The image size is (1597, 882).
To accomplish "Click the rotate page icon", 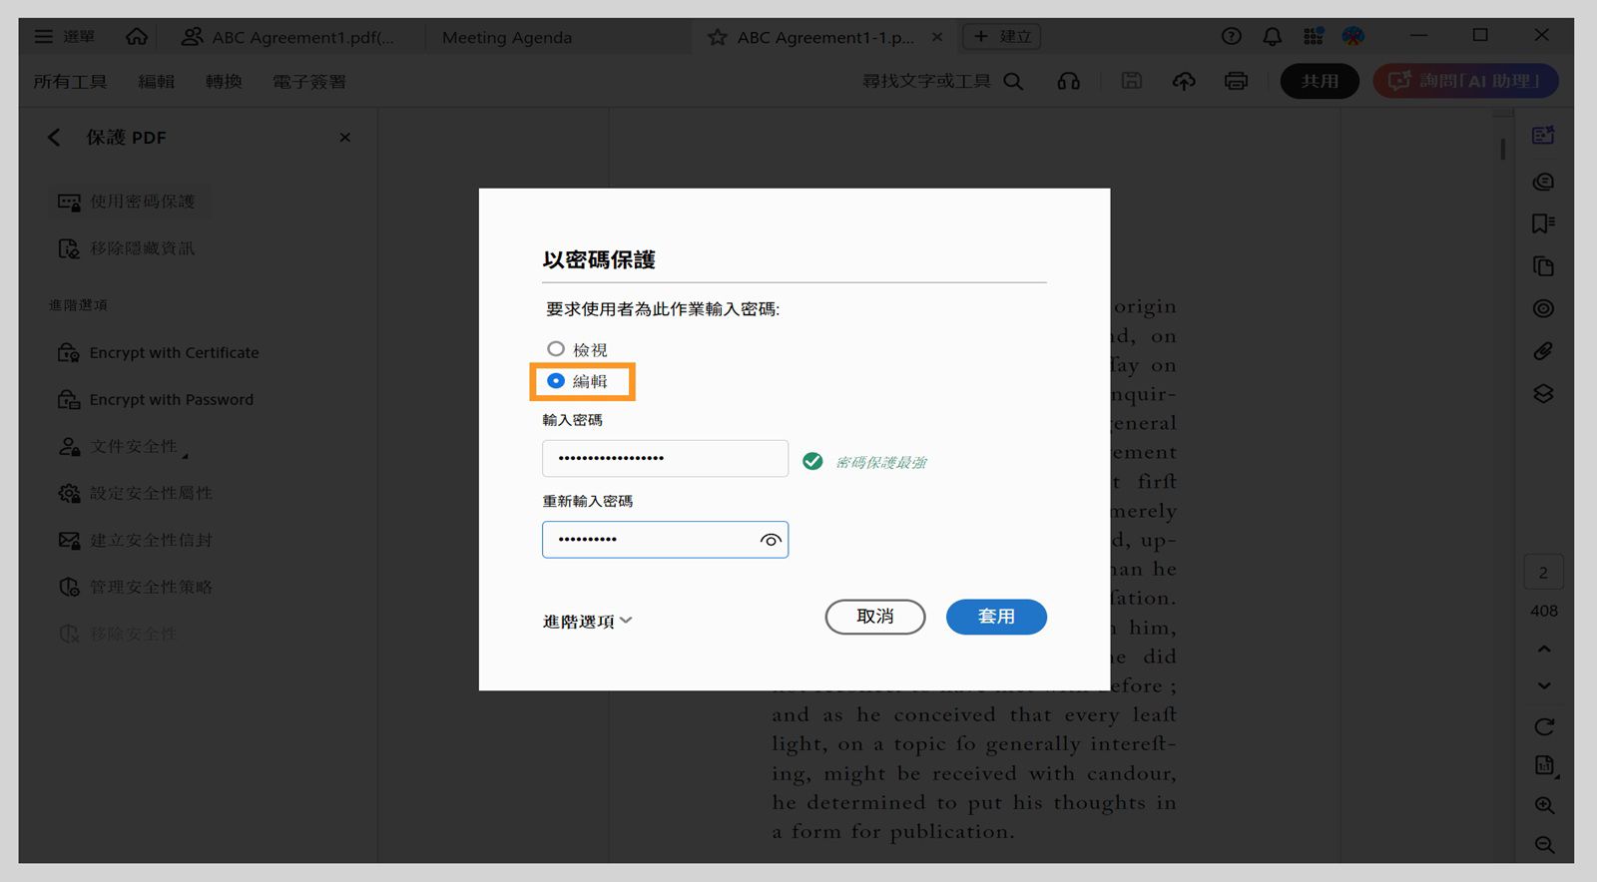I will [x=1544, y=726].
